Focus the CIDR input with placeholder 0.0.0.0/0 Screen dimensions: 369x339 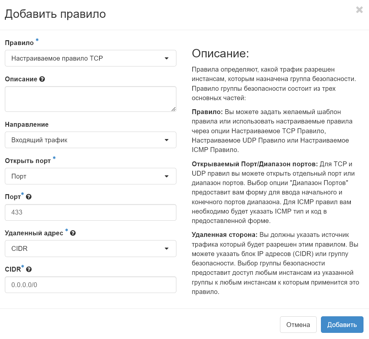coord(91,285)
